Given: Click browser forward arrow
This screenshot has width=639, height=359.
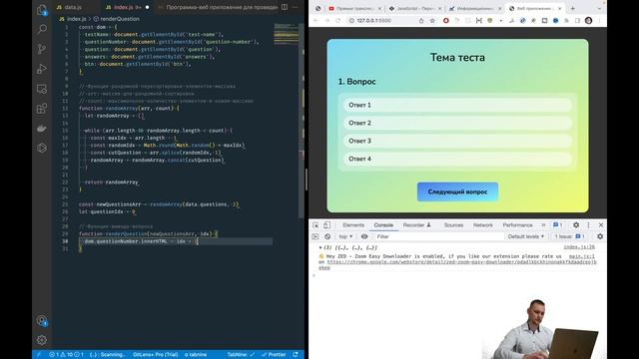Looking at the screenshot, I should pos(326,20).
